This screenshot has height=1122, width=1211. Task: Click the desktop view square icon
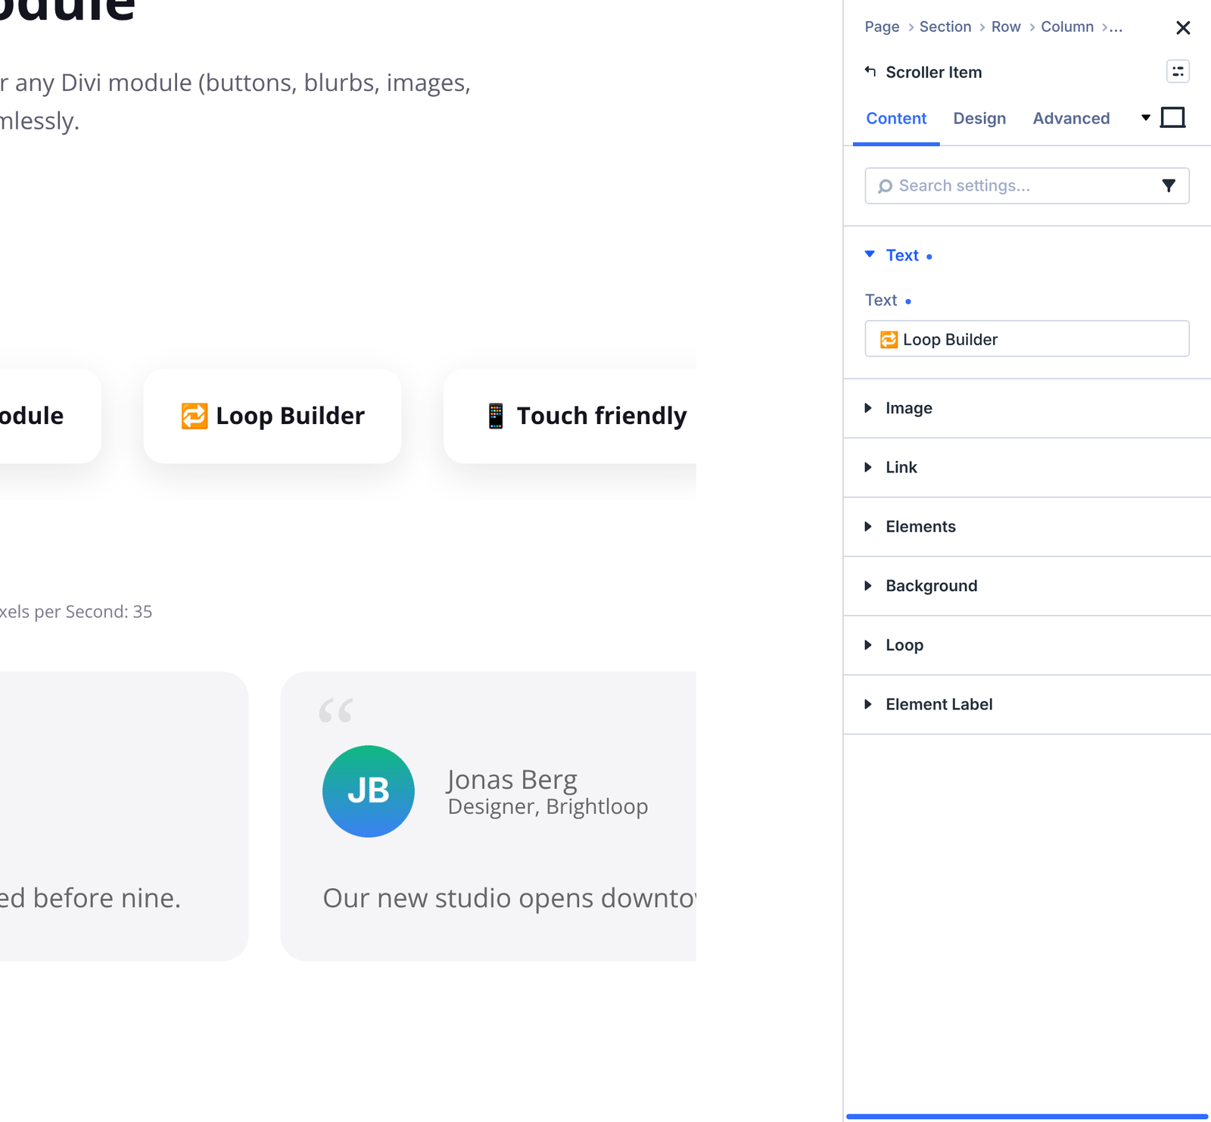coord(1172,117)
